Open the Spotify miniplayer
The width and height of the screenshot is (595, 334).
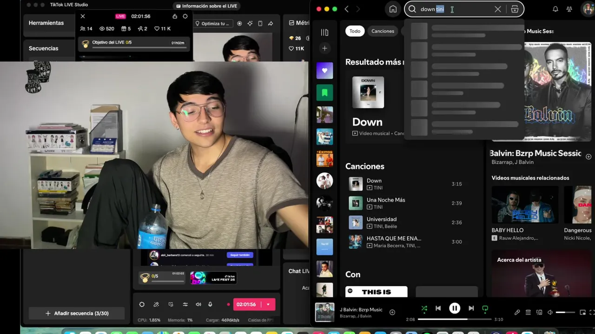click(583, 312)
